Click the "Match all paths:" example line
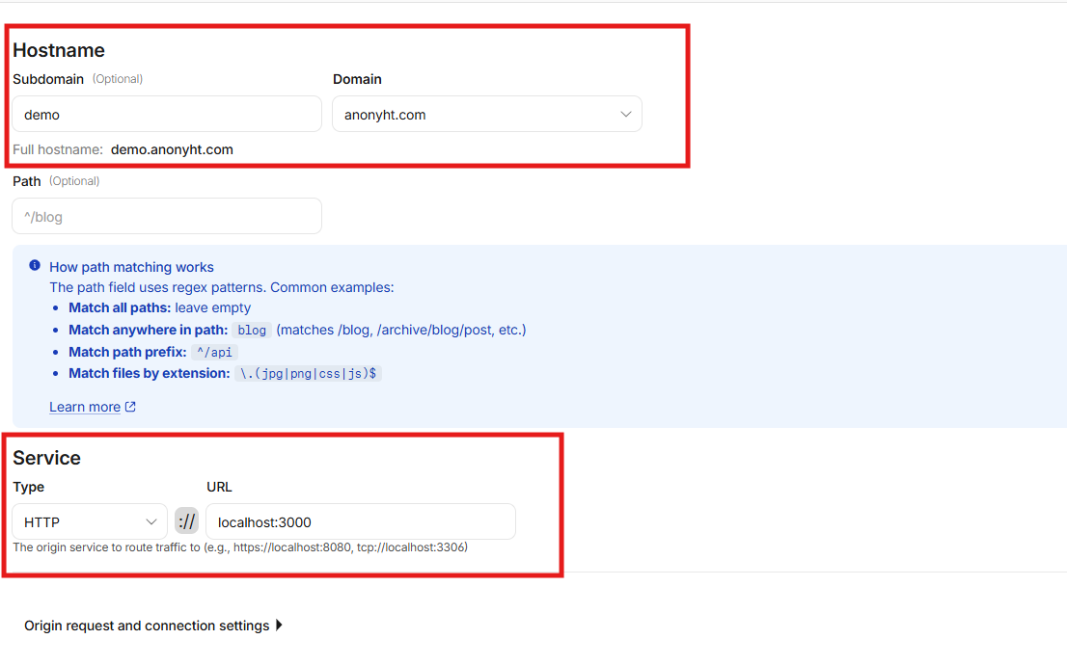Image resolution: width=1067 pixels, height=666 pixels. [160, 307]
